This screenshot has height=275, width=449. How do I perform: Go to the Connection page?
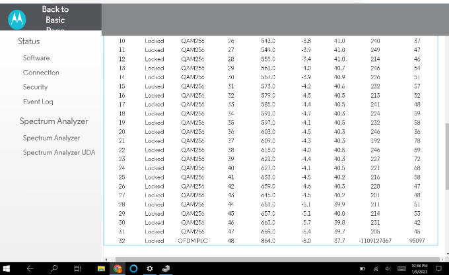tap(41, 73)
